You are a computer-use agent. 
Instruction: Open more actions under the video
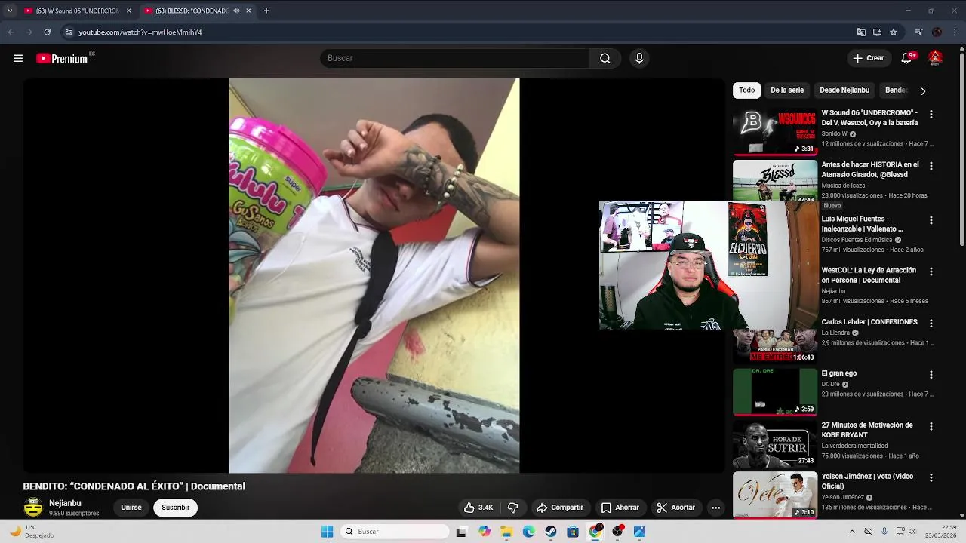coord(715,508)
